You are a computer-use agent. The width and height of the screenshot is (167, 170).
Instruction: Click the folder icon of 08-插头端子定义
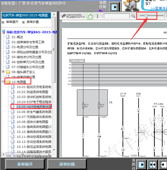point(8,72)
